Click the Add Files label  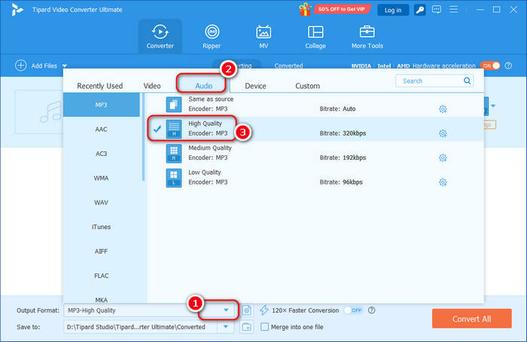pyautogui.click(x=44, y=66)
